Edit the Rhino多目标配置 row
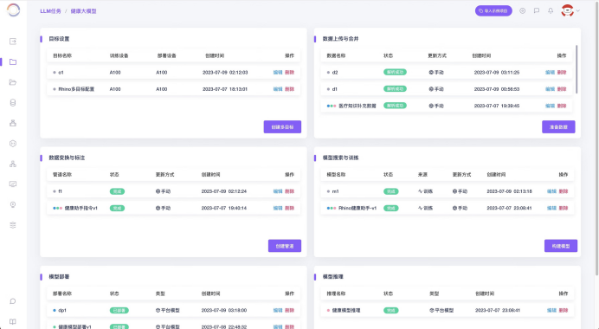Viewport: 599px width, 329px height. (x=278, y=89)
